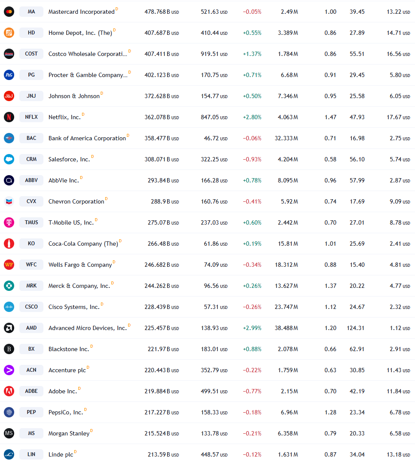Open the COST ticker symbol
Screen dimensions: 415x463
[x=31, y=54]
